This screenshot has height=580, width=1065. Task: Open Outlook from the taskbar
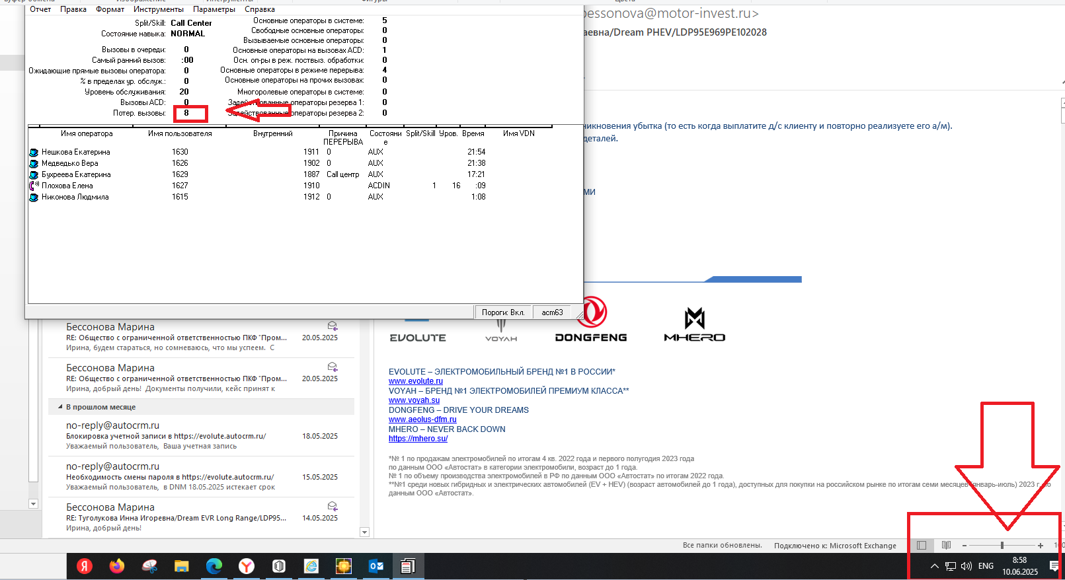point(376,566)
